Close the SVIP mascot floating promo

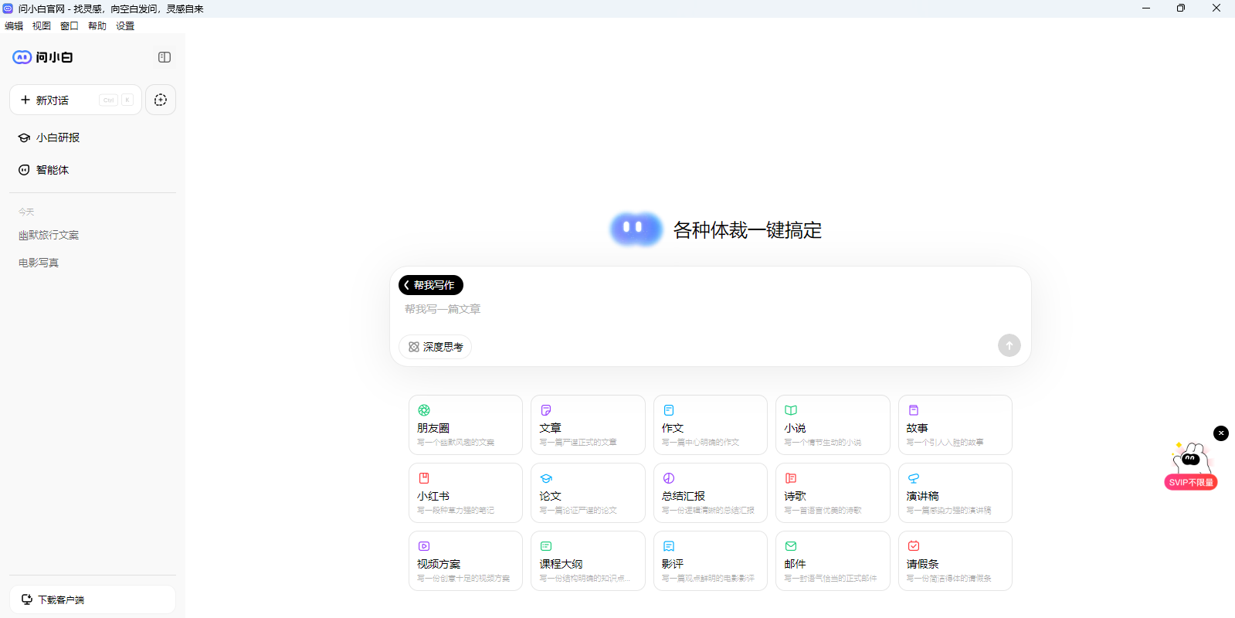tap(1220, 433)
